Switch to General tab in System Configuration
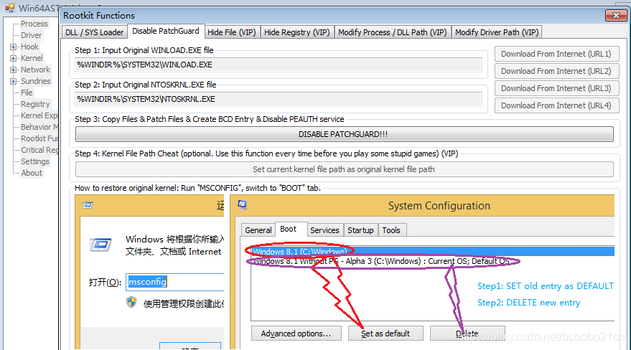Viewport: 631px width, 350px height. click(258, 230)
